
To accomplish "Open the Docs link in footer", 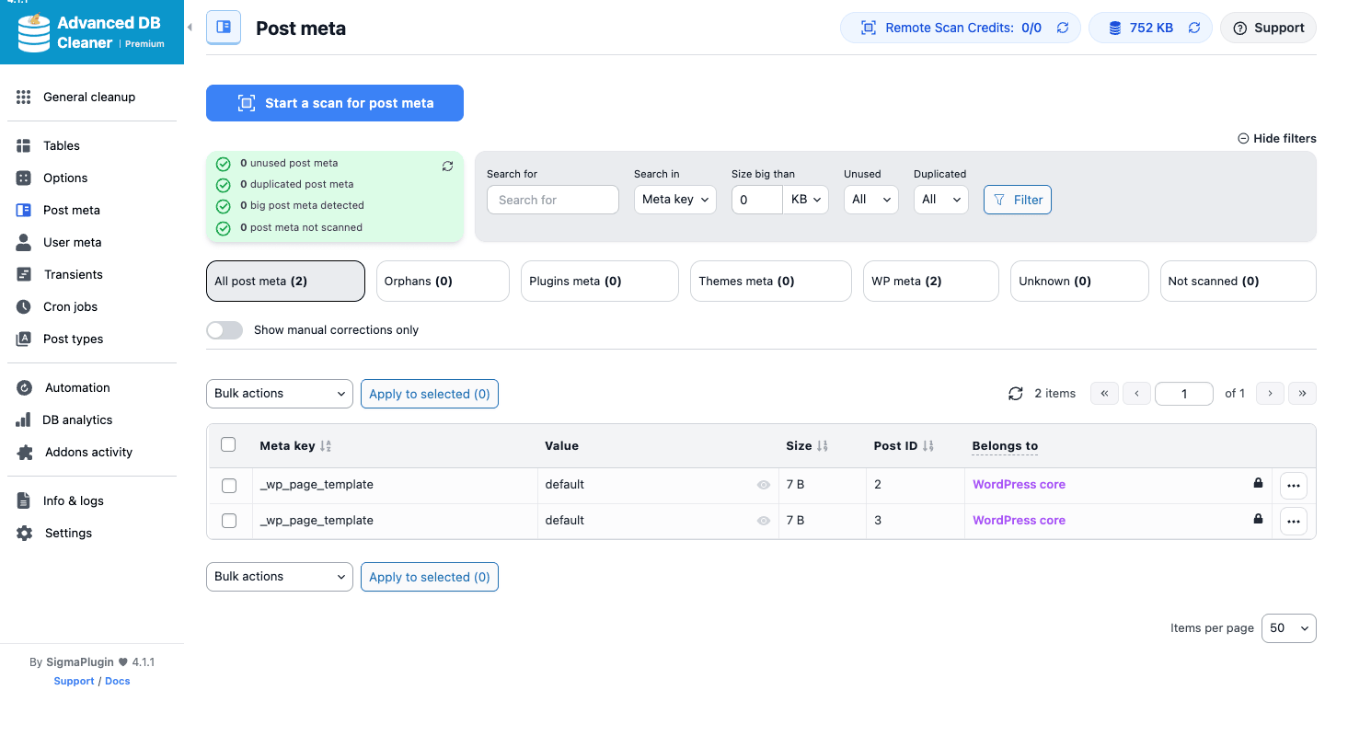I will point(118,681).
